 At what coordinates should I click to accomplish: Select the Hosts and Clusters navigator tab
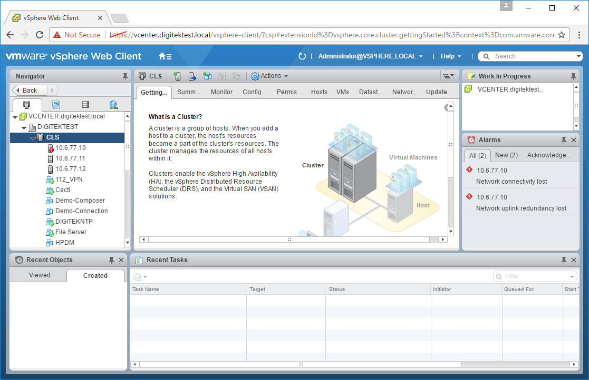27,105
